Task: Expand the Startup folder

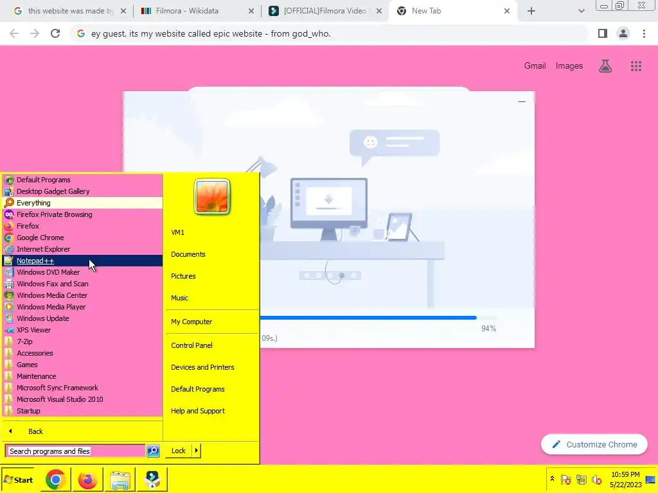Action: tap(82, 411)
